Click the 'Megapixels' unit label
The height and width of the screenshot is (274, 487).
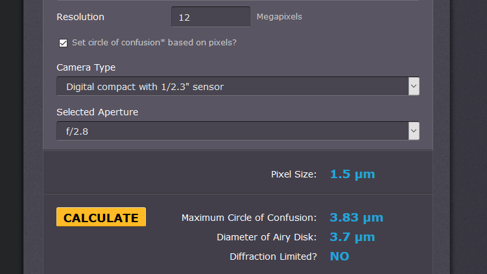[279, 17]
